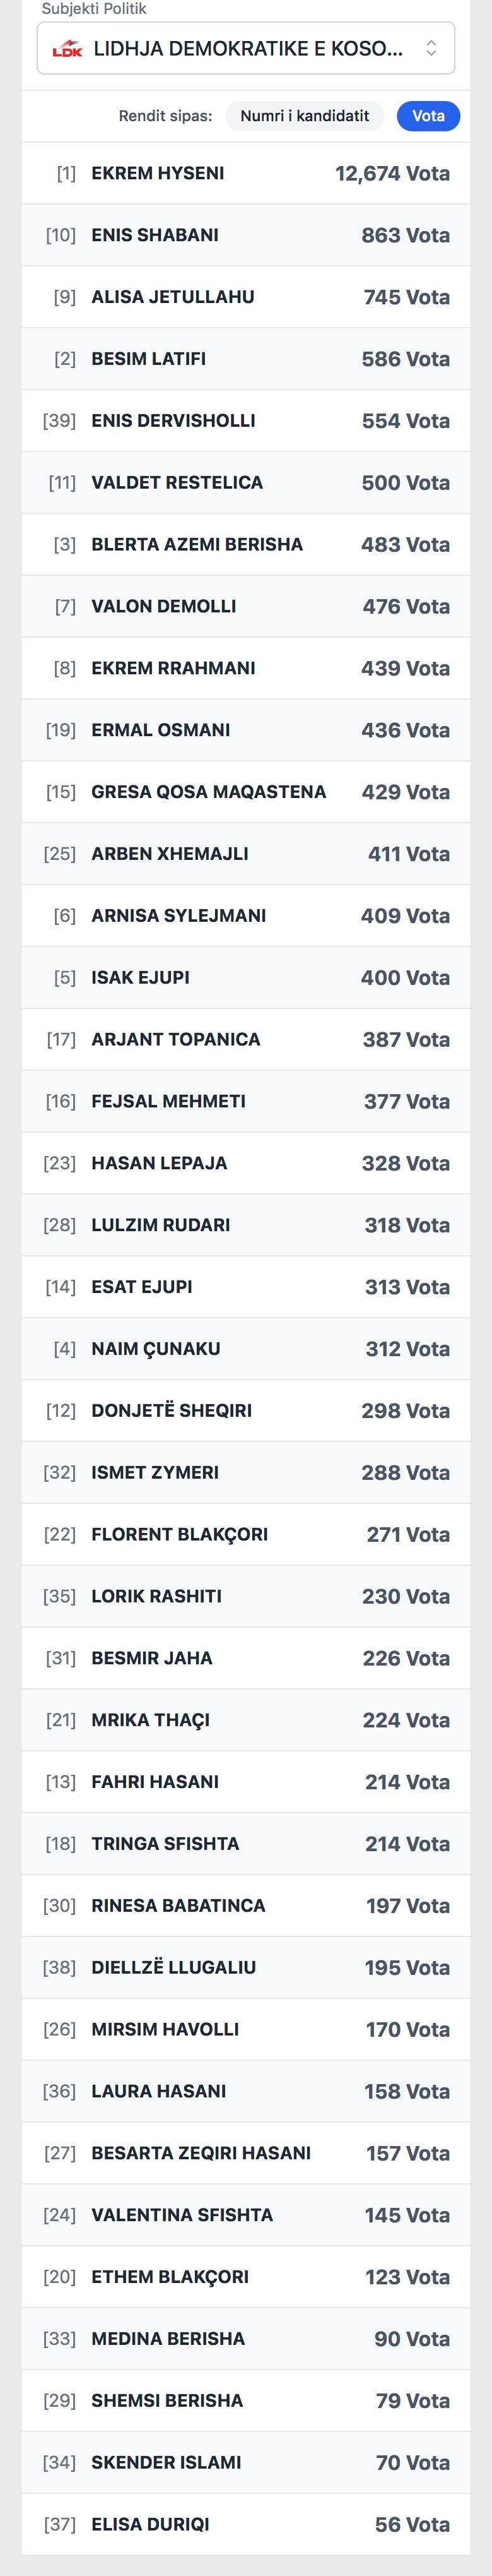492x2576 pixels.
Task: Open the Subjekti Politik party dropdown
Action: point(246,48)
